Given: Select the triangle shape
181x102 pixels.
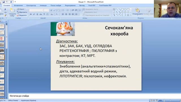Looking at the screenshot, I should pos(114,12).
